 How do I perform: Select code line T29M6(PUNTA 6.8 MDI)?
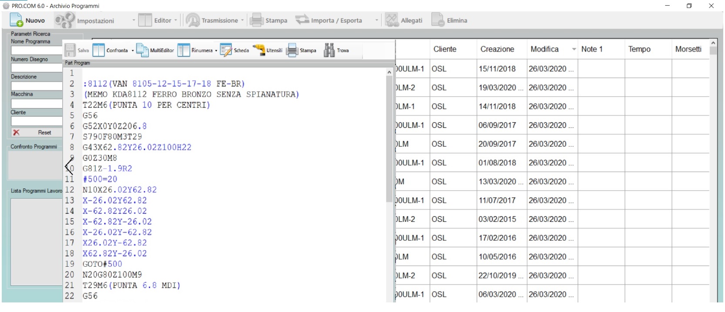point(131,285)
